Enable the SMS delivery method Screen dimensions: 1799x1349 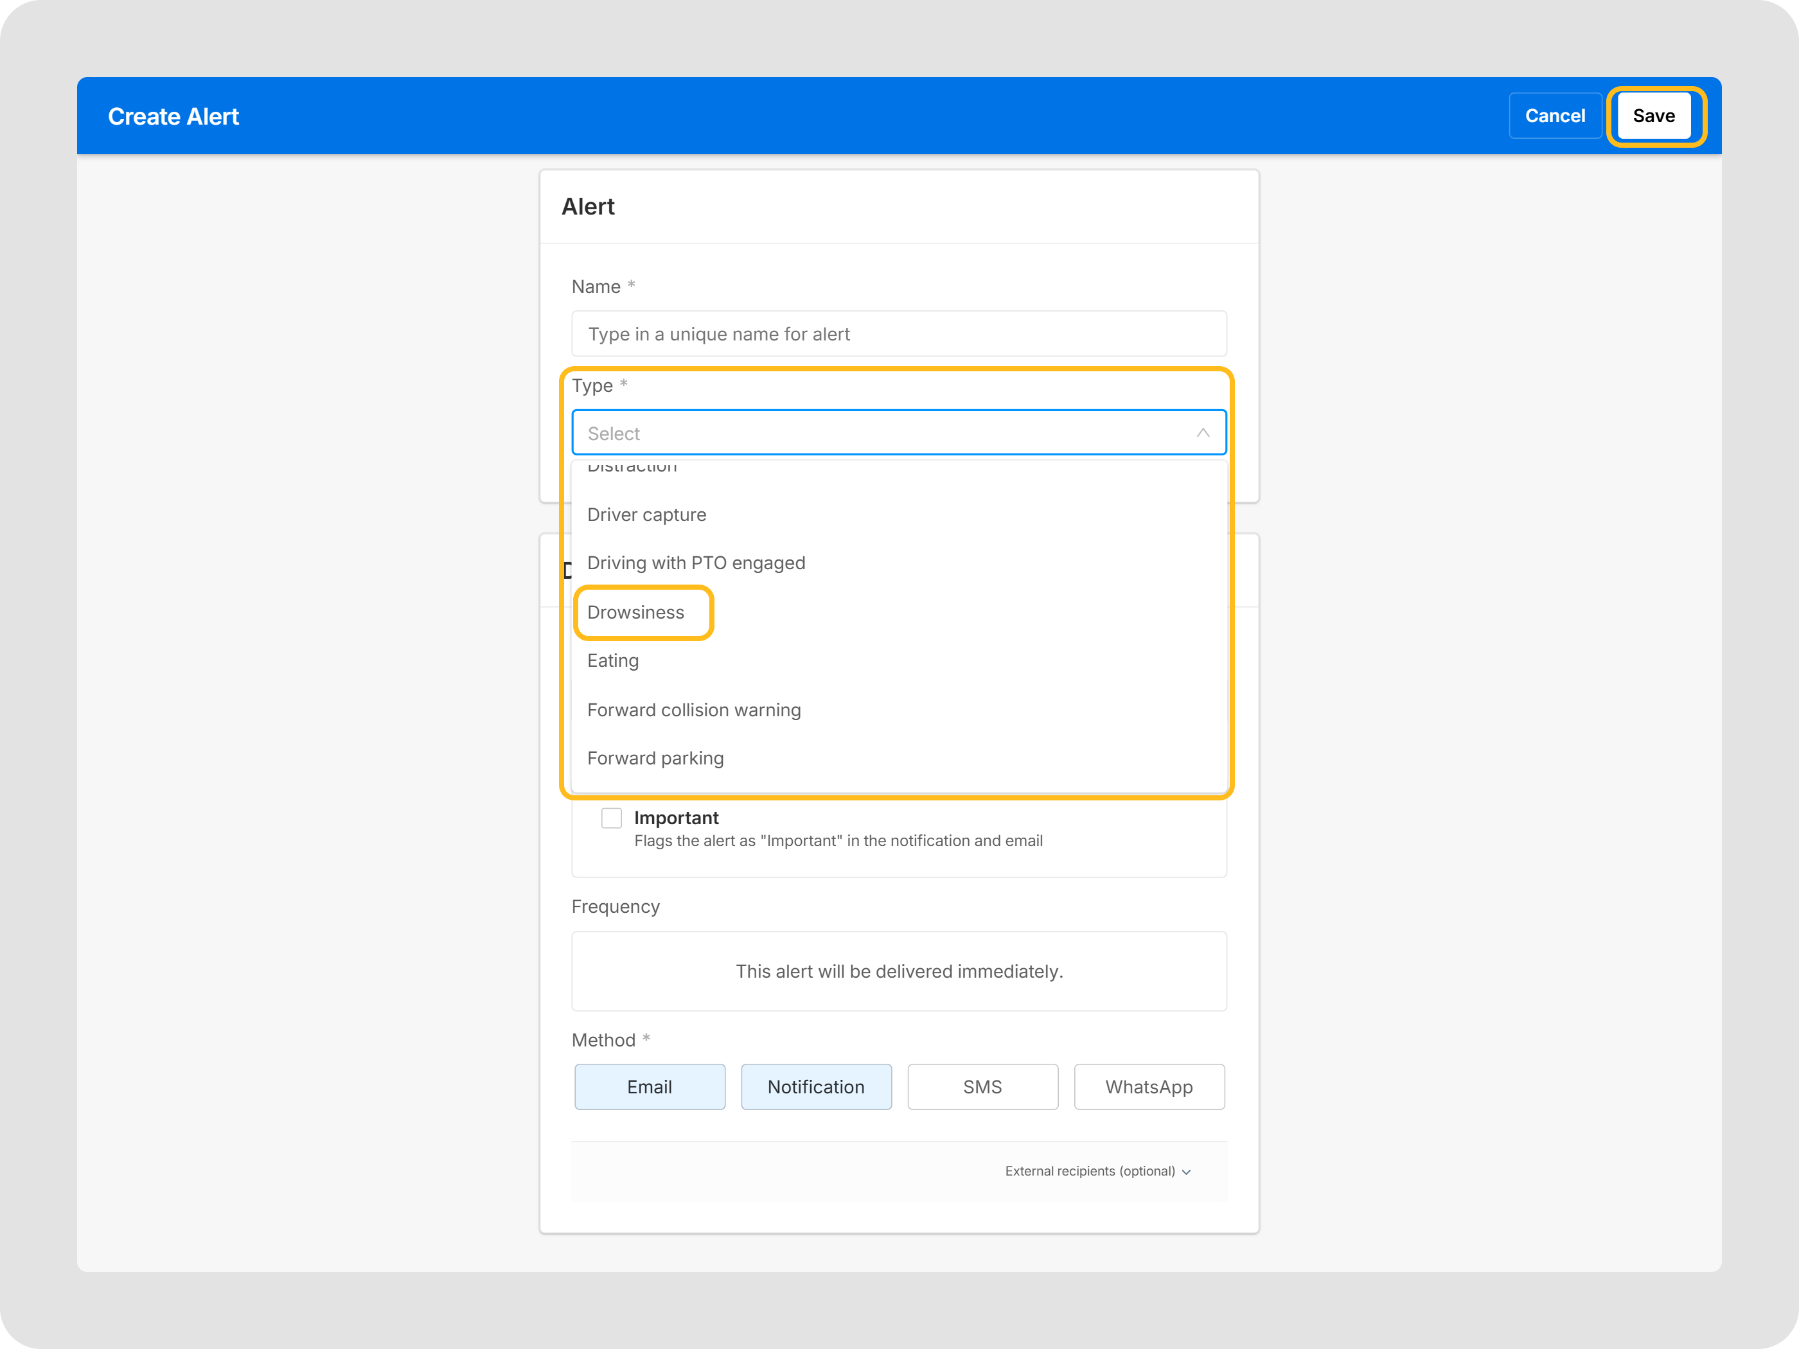coord(982,1087)
